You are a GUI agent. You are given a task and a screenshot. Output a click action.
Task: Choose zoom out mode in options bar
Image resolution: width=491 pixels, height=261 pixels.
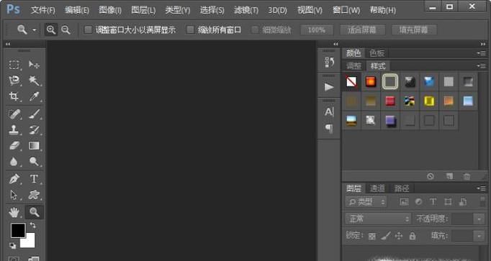(66, 29)
